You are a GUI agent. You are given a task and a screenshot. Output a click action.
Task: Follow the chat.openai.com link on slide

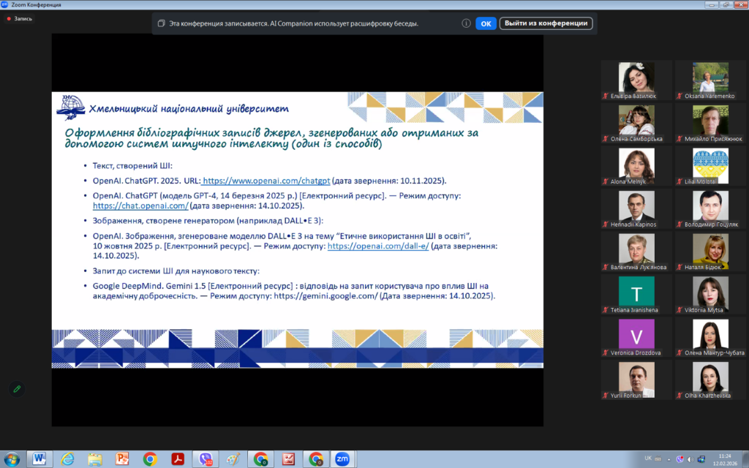(140, 206)
